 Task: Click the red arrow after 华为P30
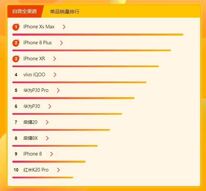(x=50, y=106)
